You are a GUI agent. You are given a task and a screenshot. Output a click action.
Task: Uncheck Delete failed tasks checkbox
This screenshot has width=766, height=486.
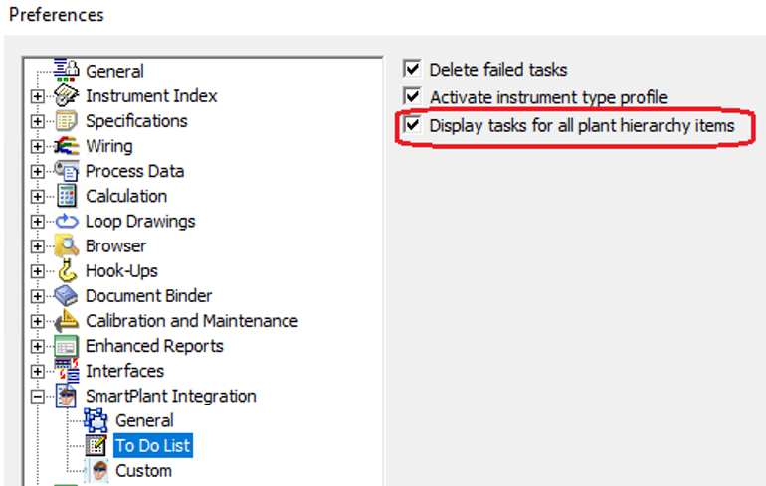click(413, 70)
